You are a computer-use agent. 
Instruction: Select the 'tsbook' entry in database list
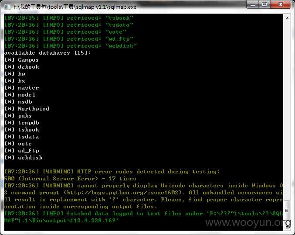pyautogui.click(x=29, y=130)
